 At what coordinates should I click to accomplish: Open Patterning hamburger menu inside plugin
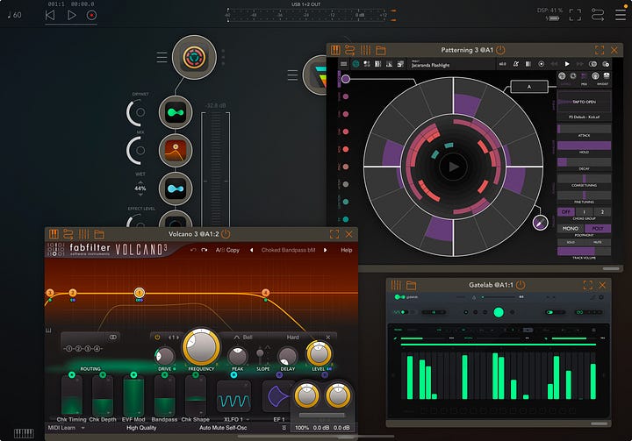point(343,64)
